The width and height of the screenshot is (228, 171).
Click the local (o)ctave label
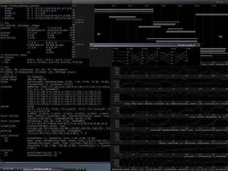coord(10,121)
